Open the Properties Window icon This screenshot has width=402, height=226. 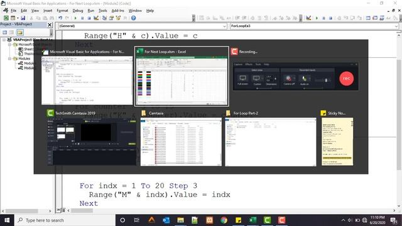111,18
